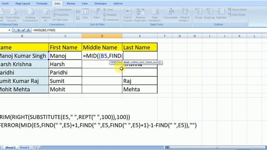Open Advanced filter options
This screenshot has height=150, width=267.
[x=111, y=20]
